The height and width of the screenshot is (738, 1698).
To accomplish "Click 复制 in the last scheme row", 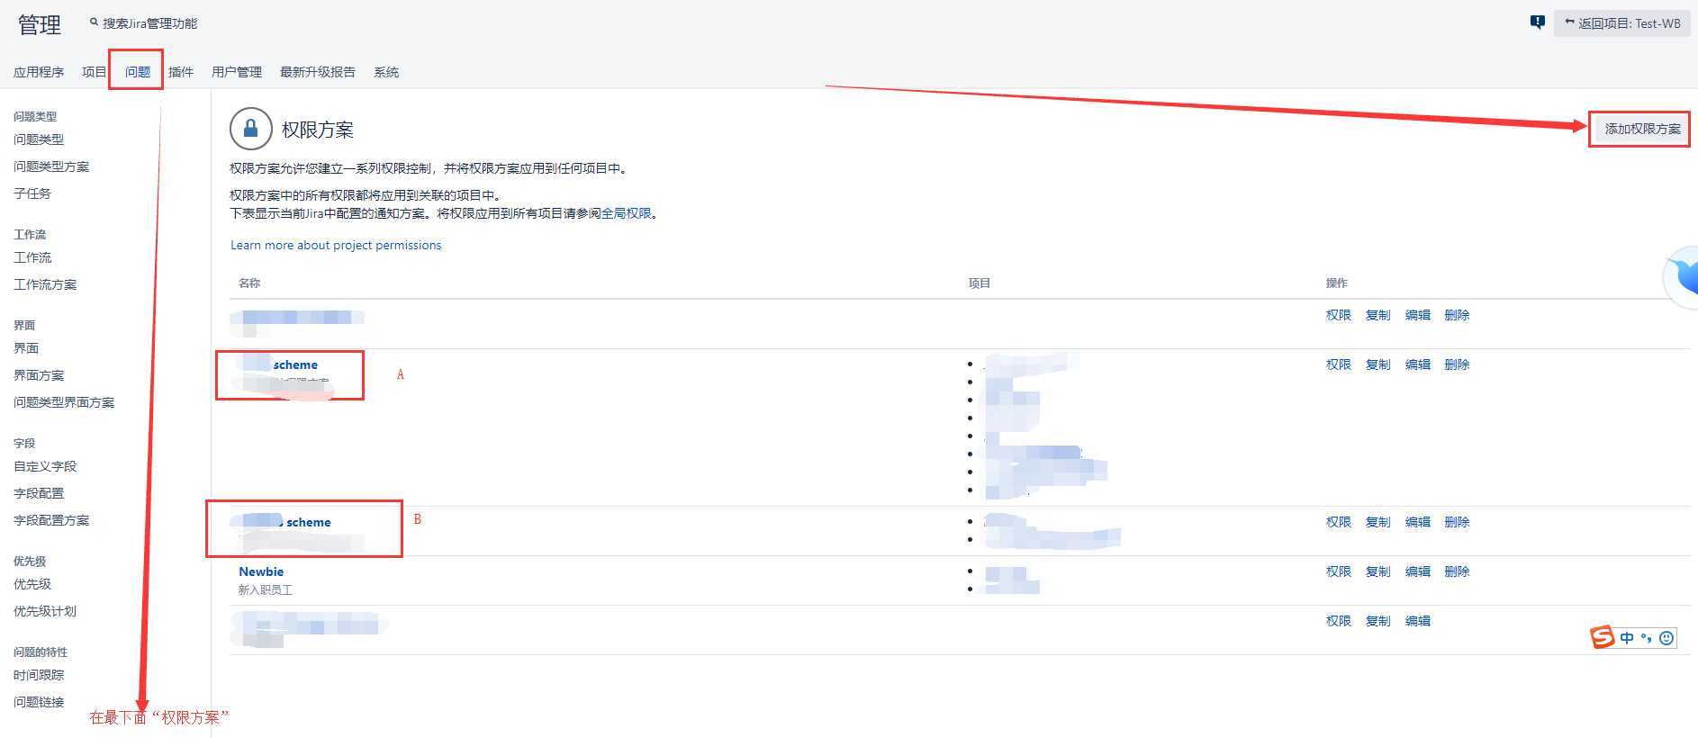I will point(1378,621).
